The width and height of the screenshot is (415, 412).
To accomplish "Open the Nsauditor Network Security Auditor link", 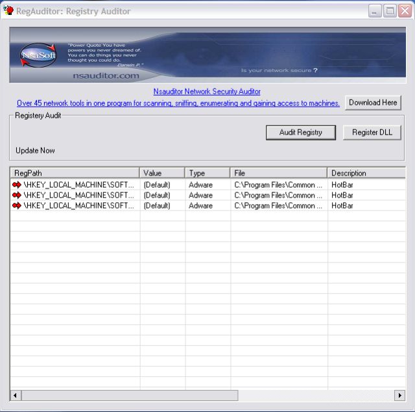I will 207,92.
